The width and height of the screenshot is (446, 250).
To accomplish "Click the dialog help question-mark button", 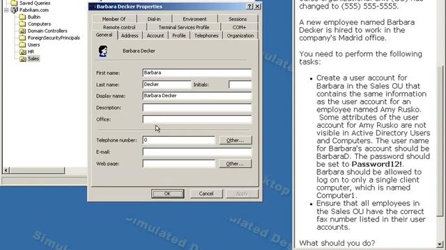I will pyautogui.click(x=249, y=6).
